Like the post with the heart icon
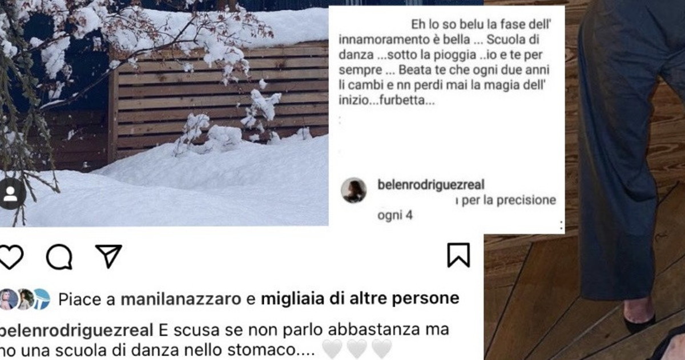 pyautogui.click(x=10, y=257)
